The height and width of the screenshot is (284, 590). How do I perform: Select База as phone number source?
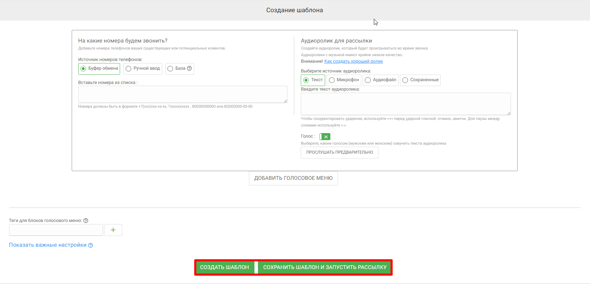[170, 69]
